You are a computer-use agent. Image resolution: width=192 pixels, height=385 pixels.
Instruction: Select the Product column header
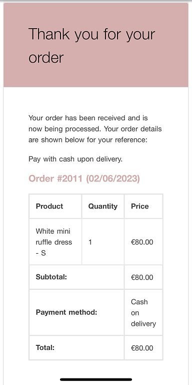coord(55,206)
